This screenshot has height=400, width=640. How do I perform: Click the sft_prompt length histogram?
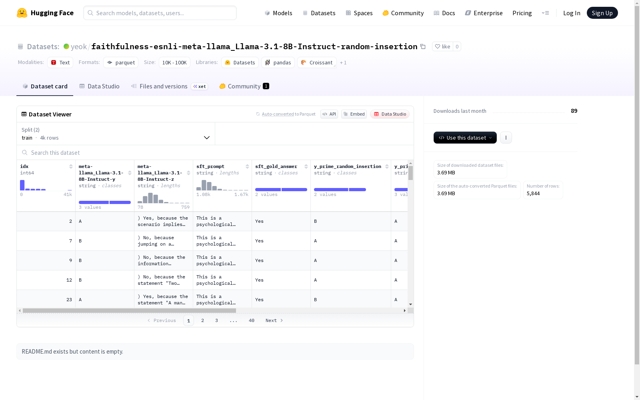(222, 185)
